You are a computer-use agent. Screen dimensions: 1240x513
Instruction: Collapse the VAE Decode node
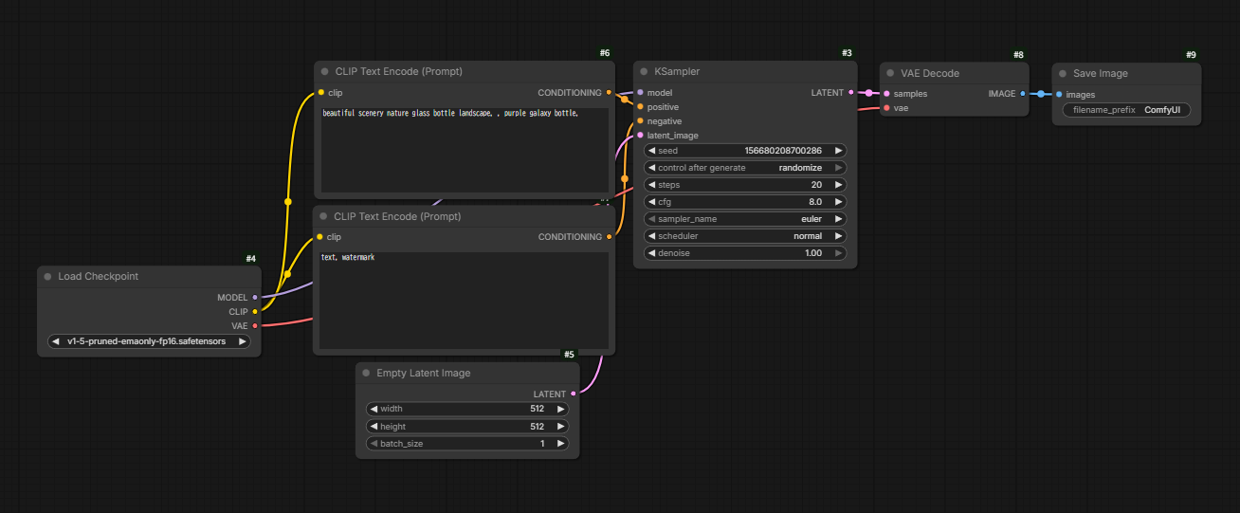point(890,74)
